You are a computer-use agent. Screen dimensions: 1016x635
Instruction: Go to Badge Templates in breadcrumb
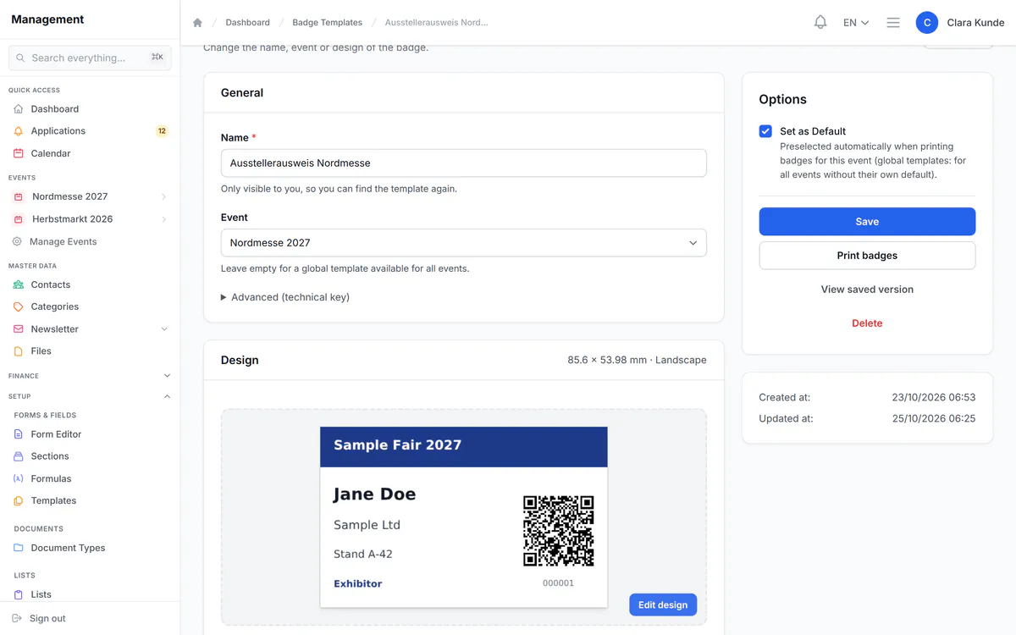[328, 23]
